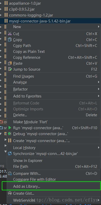Click the Synchronize refresh icon

[x=10, y=153]
